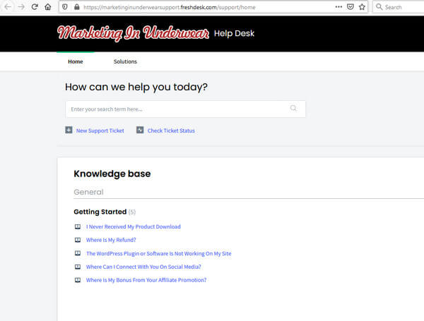
Task: Click the browser Search box
Action: pos(399,7)
